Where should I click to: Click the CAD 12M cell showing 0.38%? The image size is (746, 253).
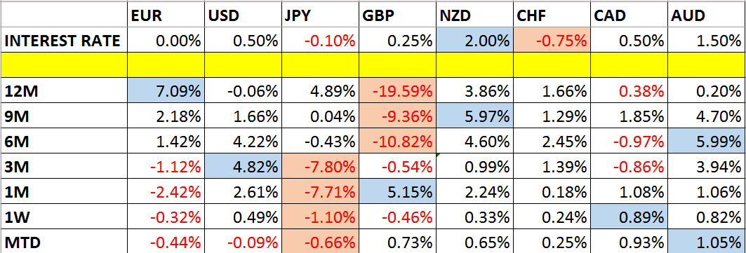pyautogui.click(x=630, y=92)
